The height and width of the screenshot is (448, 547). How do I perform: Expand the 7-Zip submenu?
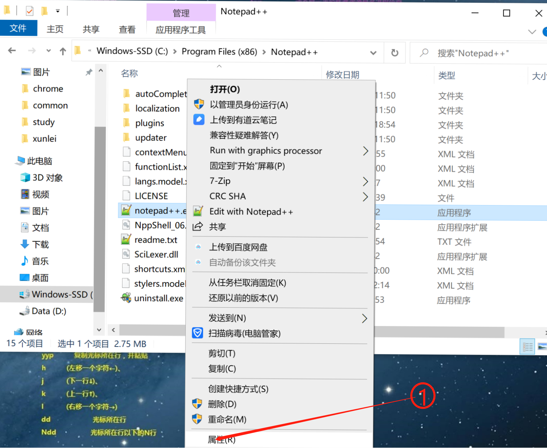[365, 181]
